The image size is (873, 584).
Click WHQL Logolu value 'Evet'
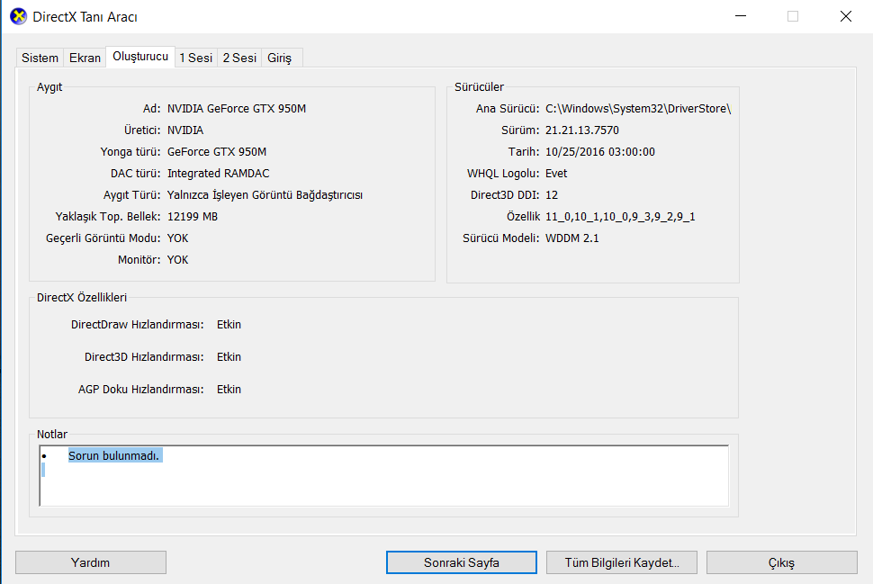click(556, 174)
